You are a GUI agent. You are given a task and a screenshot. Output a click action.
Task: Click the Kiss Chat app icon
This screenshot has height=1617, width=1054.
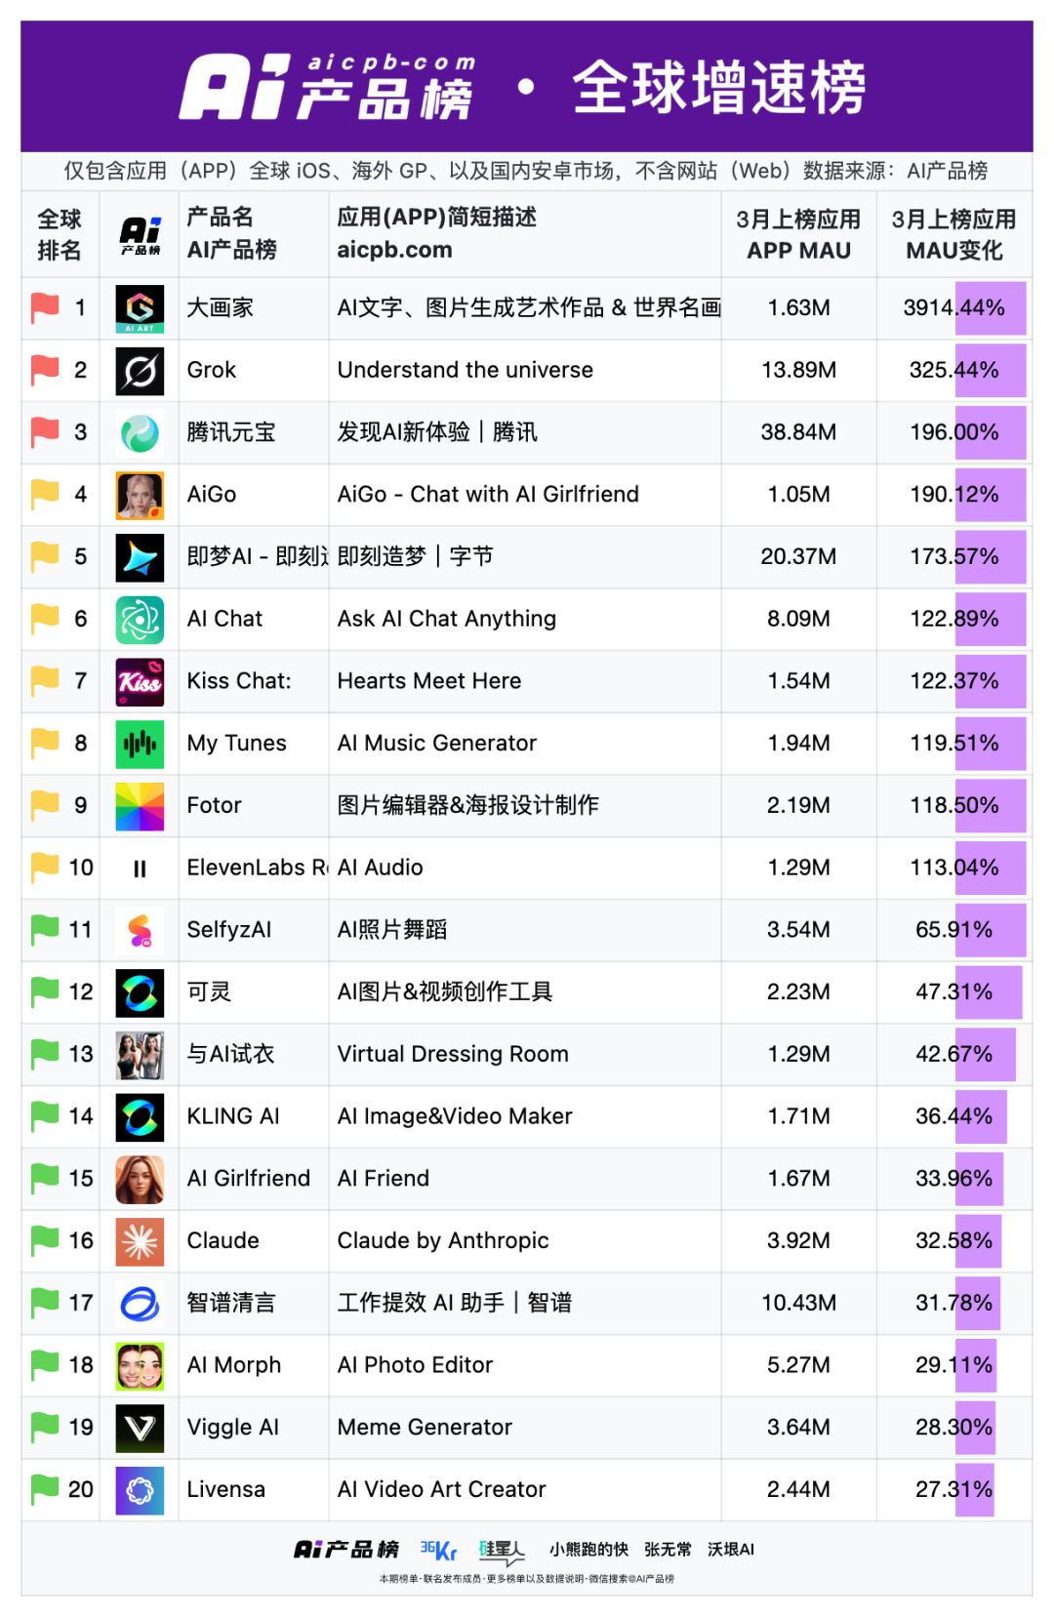tap(140, 682)
